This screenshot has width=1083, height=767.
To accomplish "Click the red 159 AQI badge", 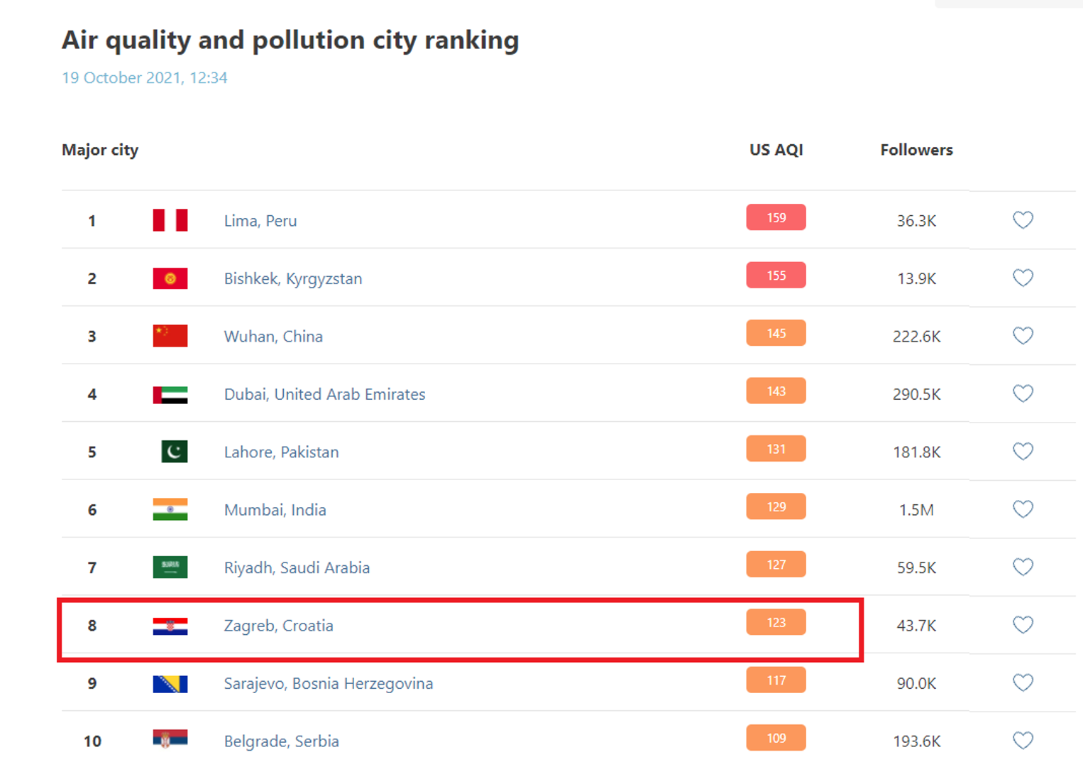I will pyautogui.click(x=776, y=217).
